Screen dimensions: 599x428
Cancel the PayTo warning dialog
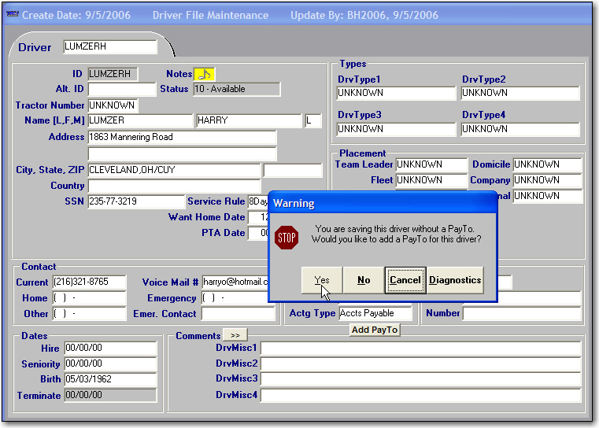405,280
